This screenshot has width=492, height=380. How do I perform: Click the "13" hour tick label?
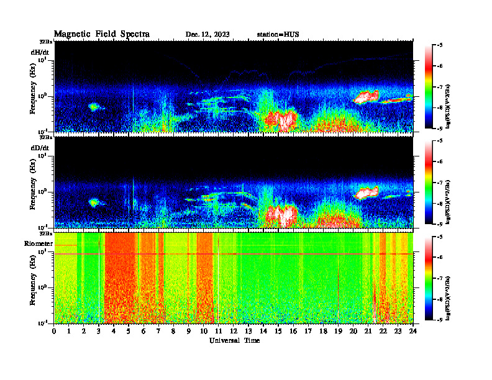[x=248, y=331]
